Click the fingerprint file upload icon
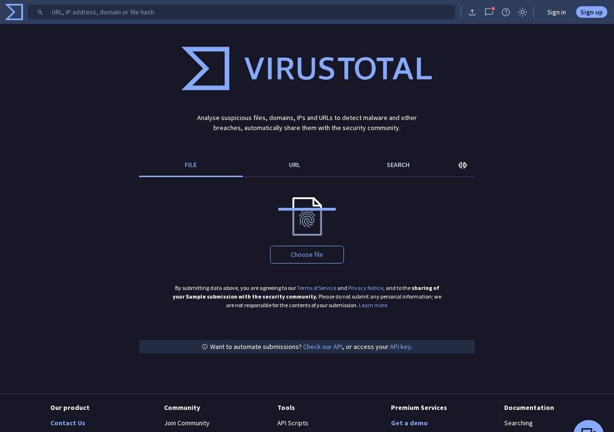 pyautogui.click(x=307, y=216)
